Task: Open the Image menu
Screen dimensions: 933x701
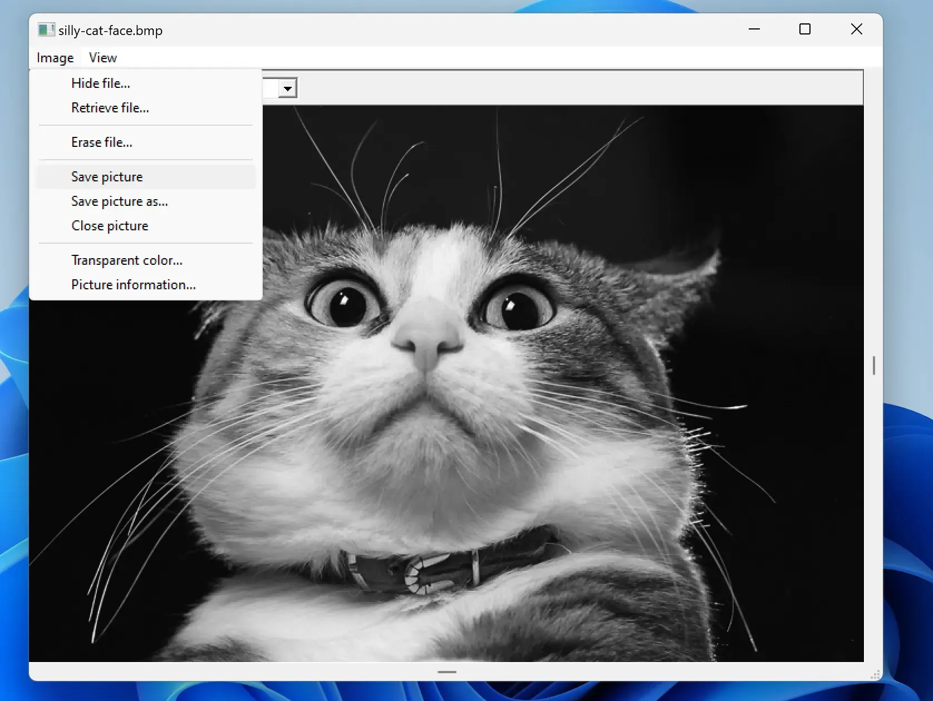Action: coord(55,58)
